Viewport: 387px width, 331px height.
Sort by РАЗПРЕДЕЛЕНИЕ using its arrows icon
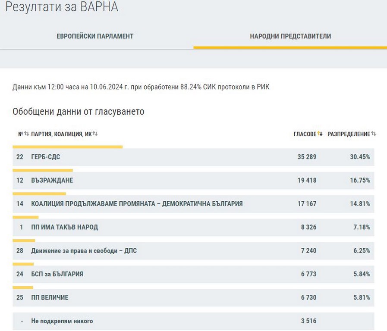tap(374, 134)
